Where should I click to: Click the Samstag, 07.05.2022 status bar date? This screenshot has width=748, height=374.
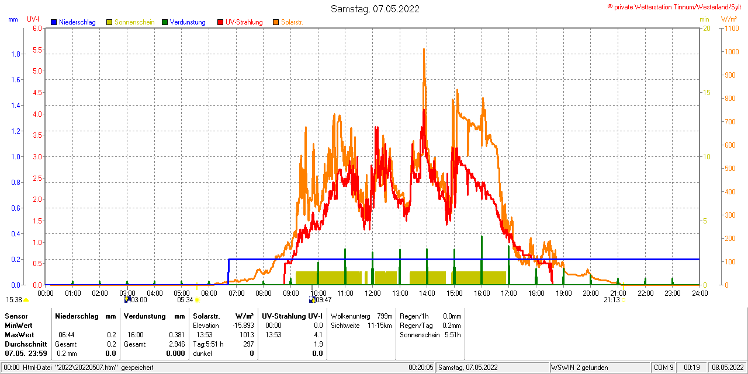click(468, 368)
